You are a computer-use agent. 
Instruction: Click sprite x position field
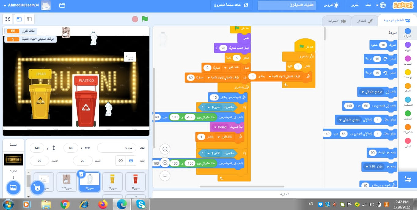click(71, 148)
